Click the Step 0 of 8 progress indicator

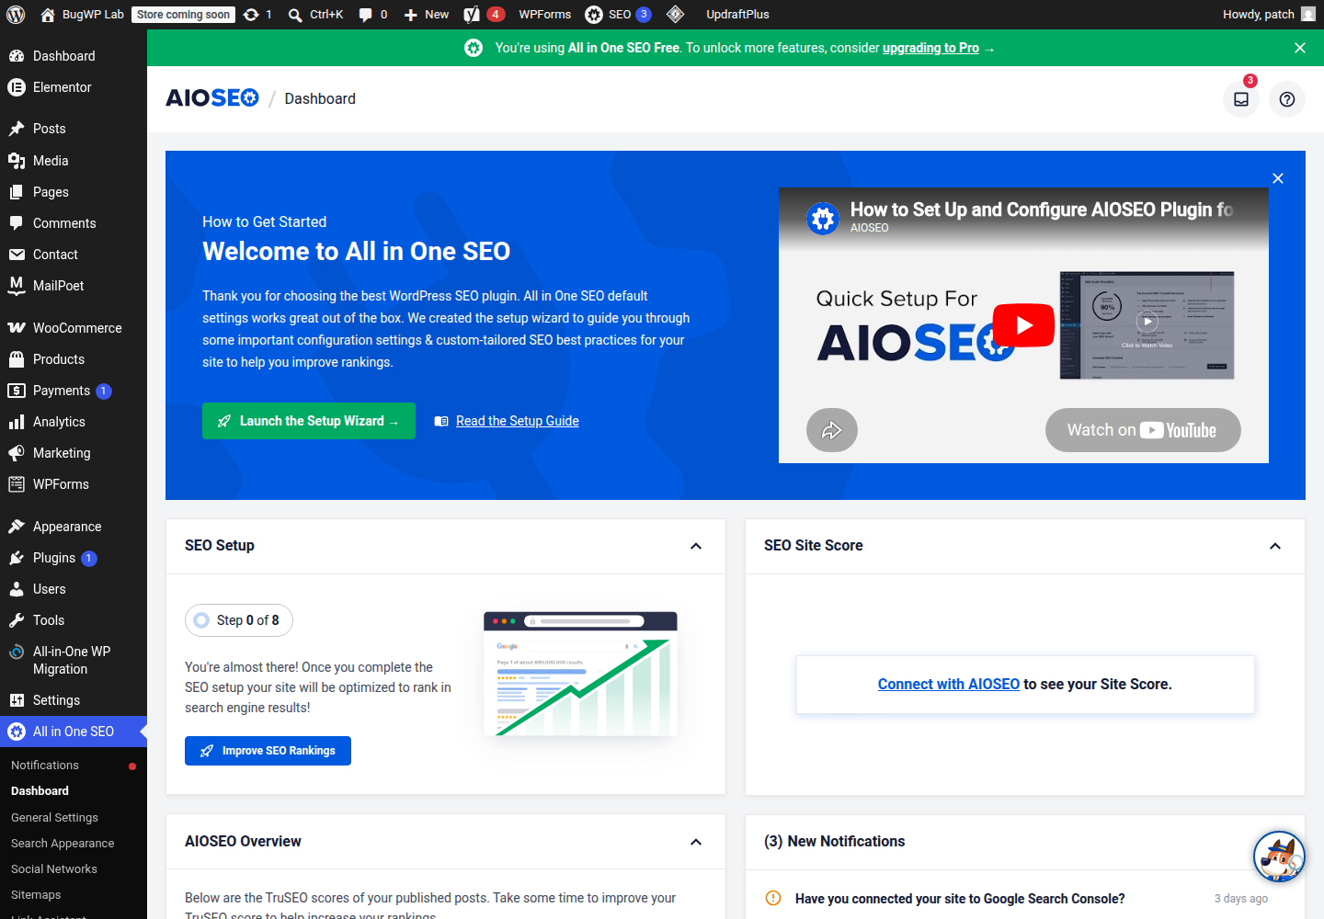(x=239, y=620)
